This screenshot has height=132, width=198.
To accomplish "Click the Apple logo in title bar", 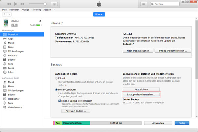I will [99, 4].
